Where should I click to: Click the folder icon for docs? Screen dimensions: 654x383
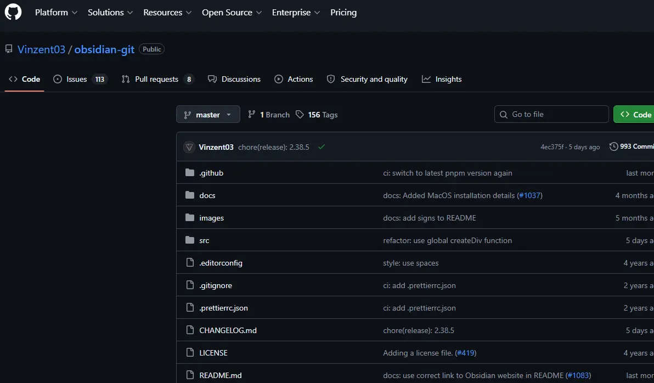190,195
